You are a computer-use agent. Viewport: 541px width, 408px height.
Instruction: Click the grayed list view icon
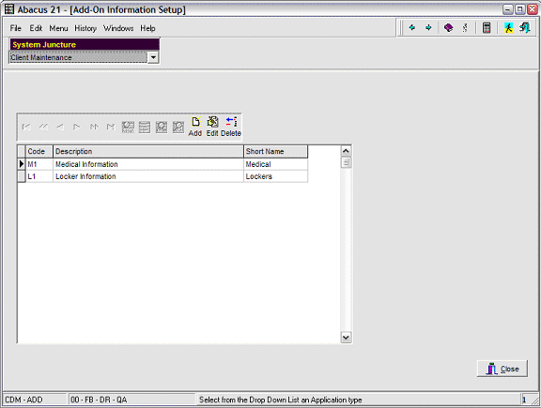[145, 128]
